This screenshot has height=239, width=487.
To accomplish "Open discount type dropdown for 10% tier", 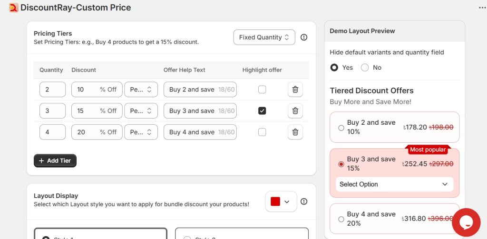I will coord(141,90).
